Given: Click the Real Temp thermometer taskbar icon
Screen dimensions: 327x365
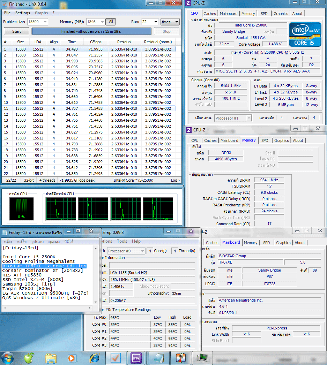Looking at the screenshot, I should (x=180, y=358).
